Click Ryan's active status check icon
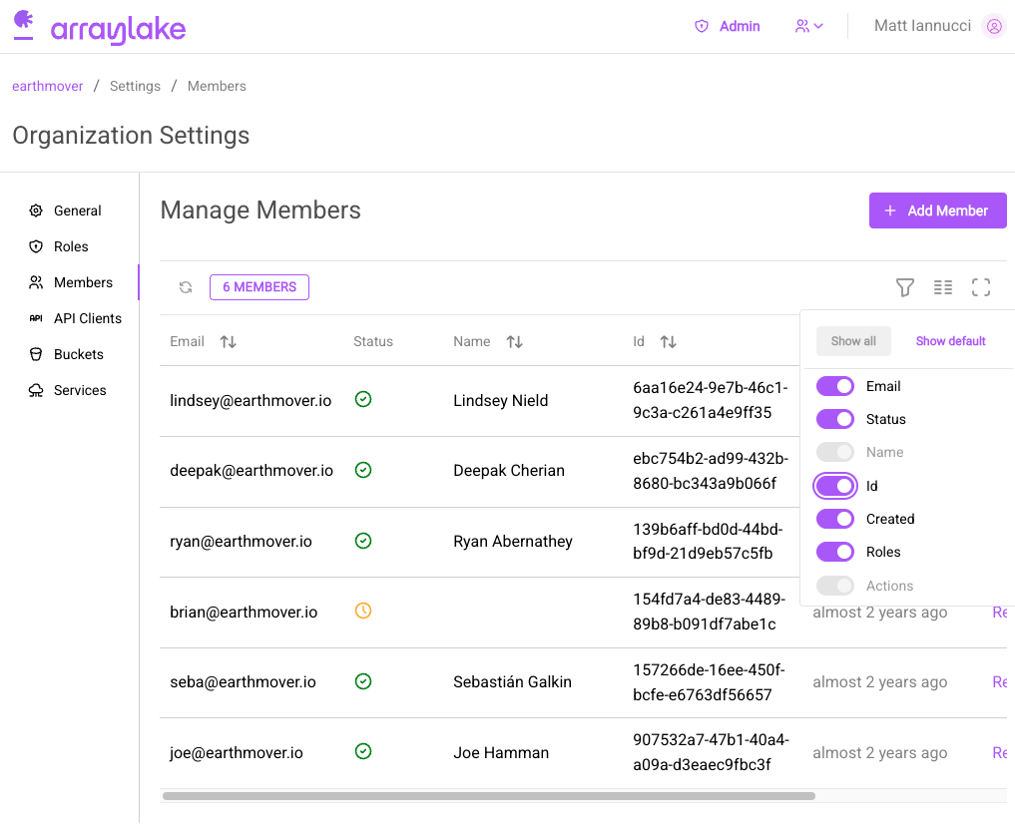 363,541
